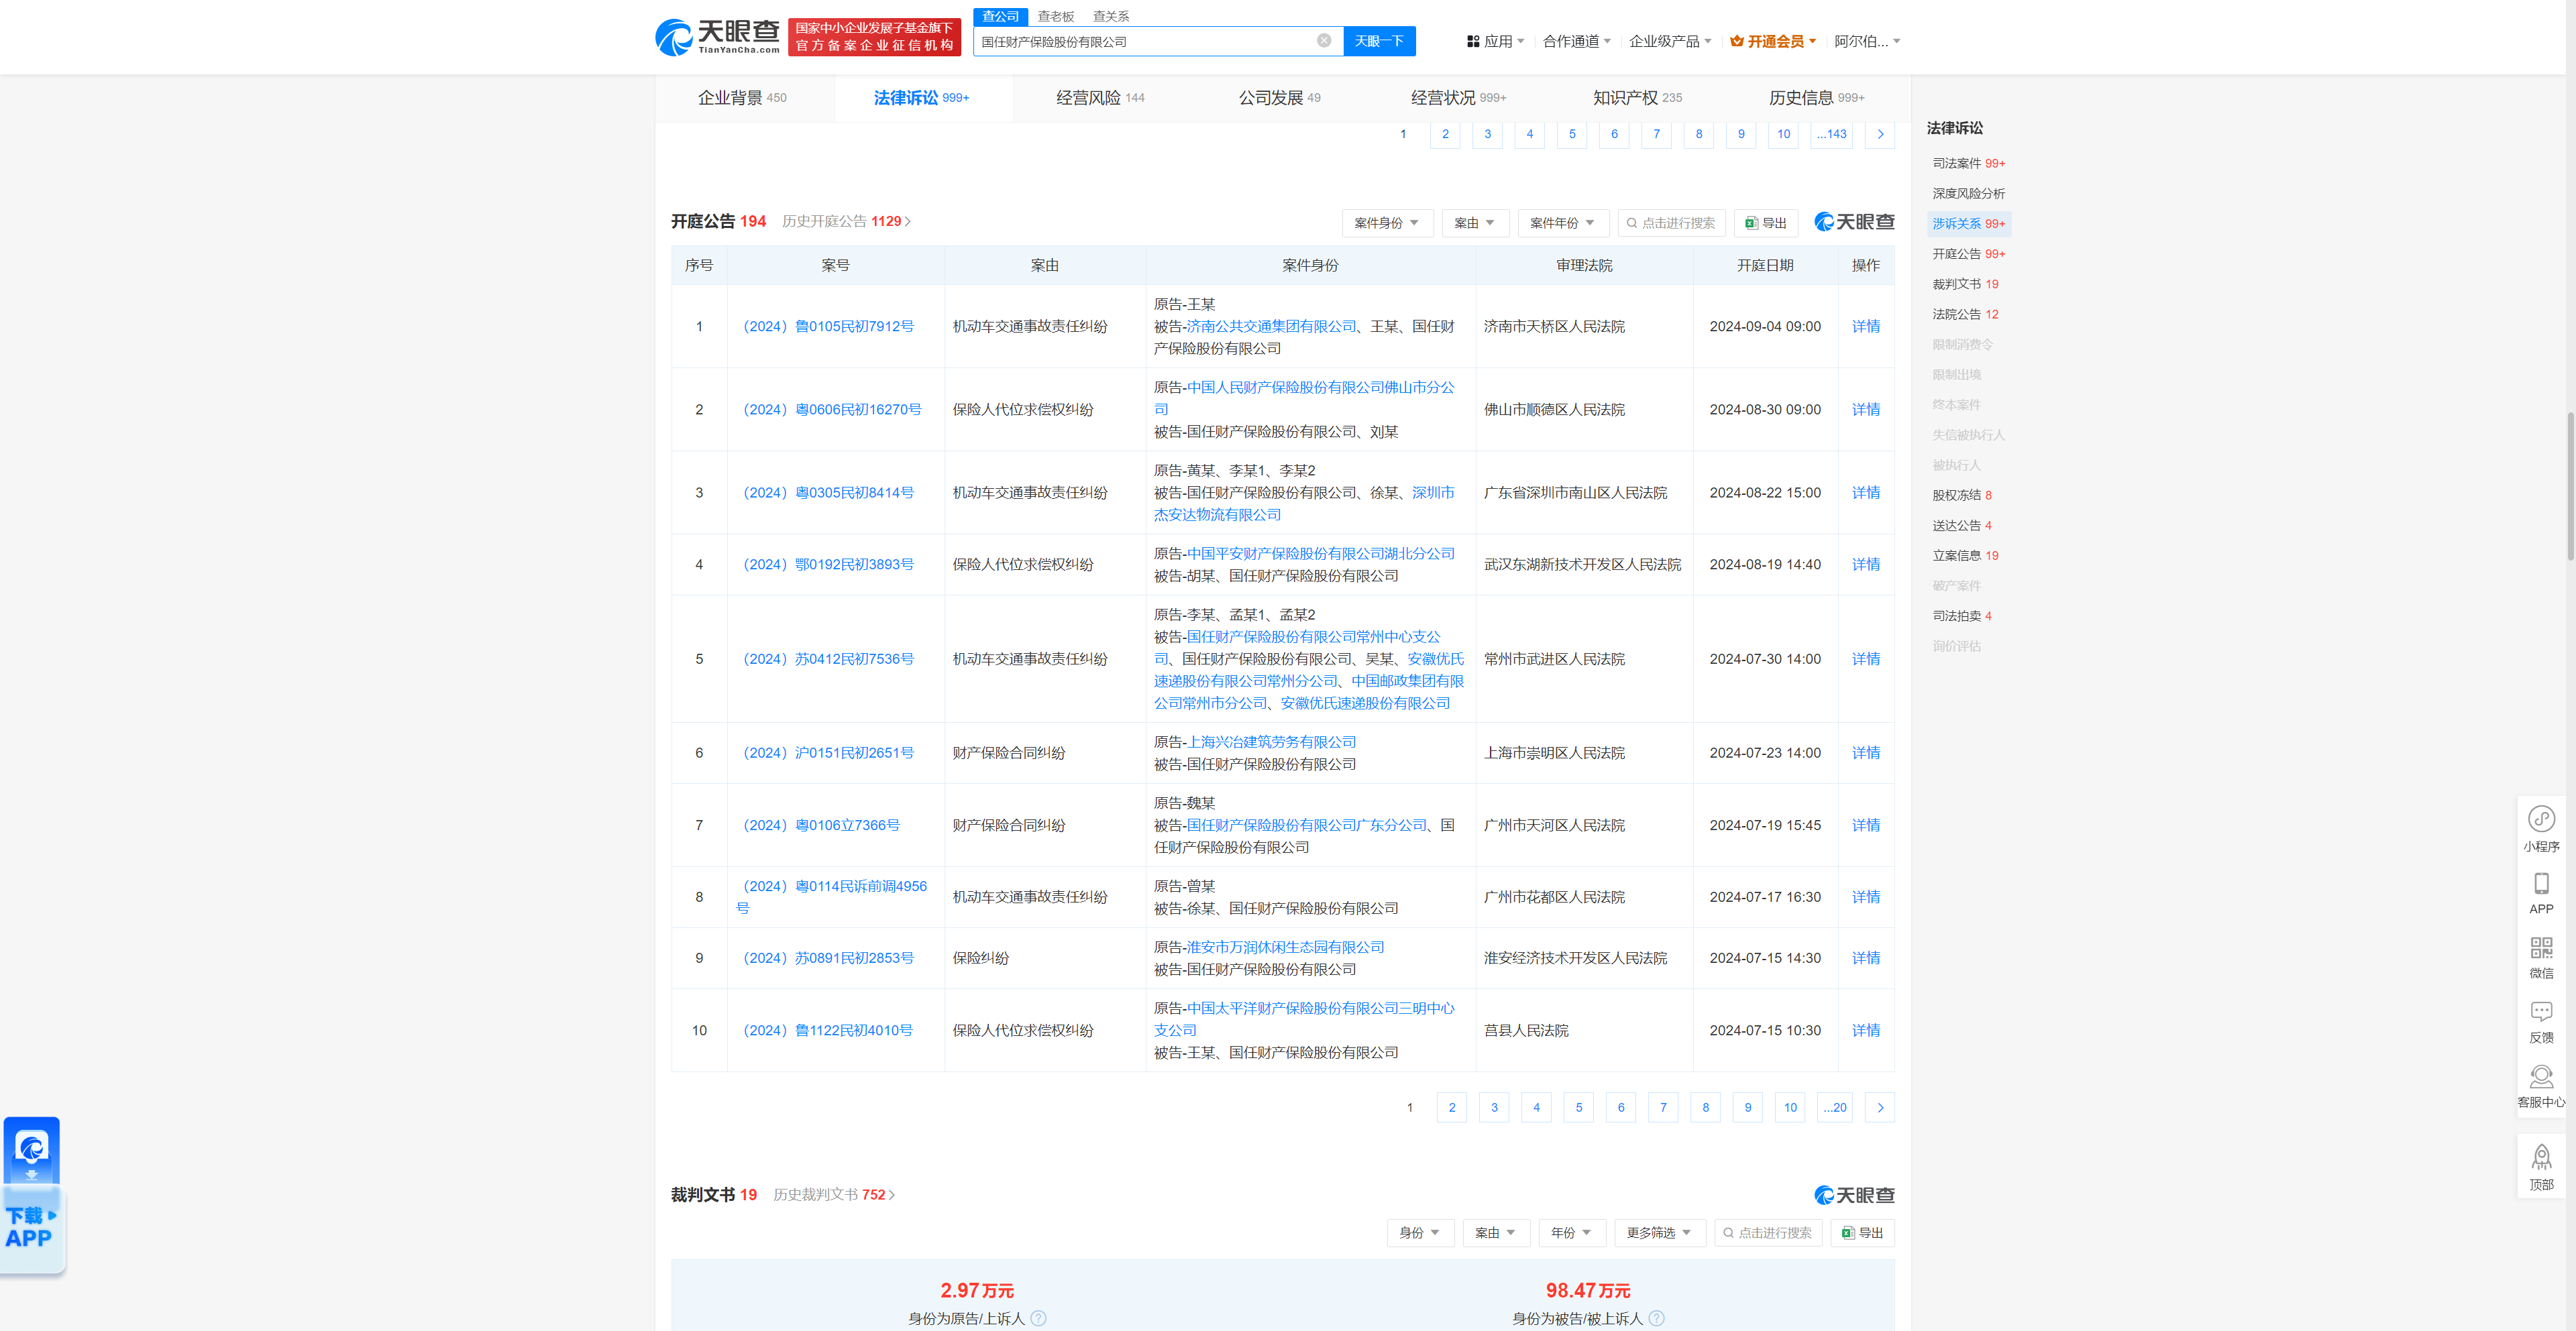
Task: View 详情 for row 4 case
Action: (x=1865, y=565)
